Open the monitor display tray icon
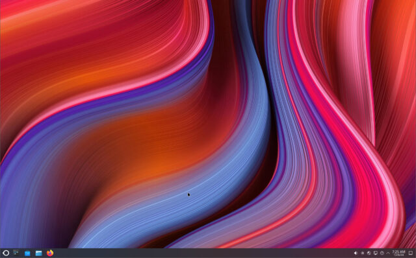 (376, 253)
